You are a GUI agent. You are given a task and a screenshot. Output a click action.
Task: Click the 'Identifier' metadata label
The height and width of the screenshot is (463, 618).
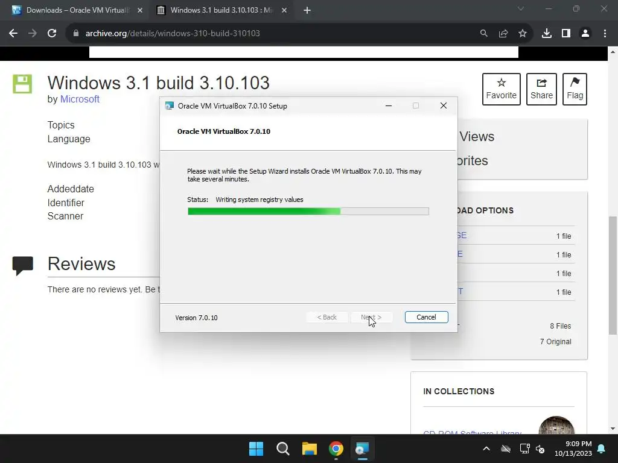pyautogui.click(x=66, y=203)
